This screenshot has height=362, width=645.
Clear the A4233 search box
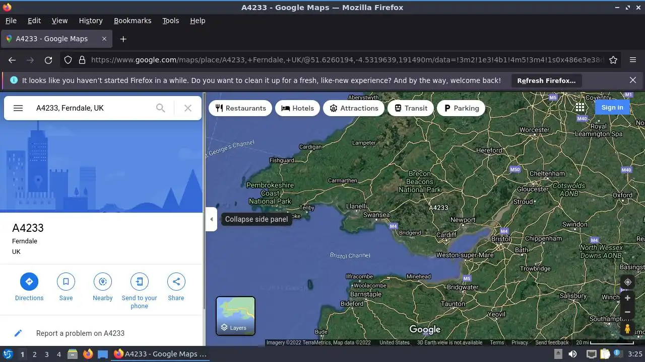[188, 108]
